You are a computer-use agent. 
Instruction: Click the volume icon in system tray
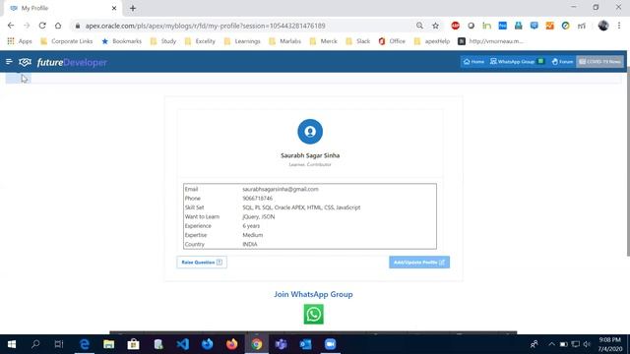click(x=587, y=344)
